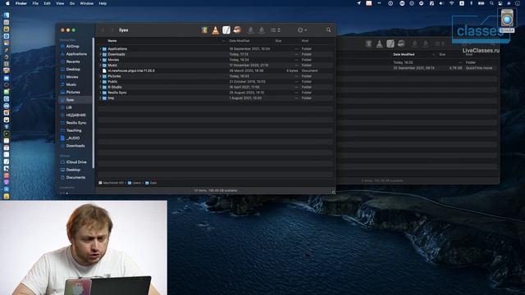Select iCloud Drive in the sidebar

[75, 162]
